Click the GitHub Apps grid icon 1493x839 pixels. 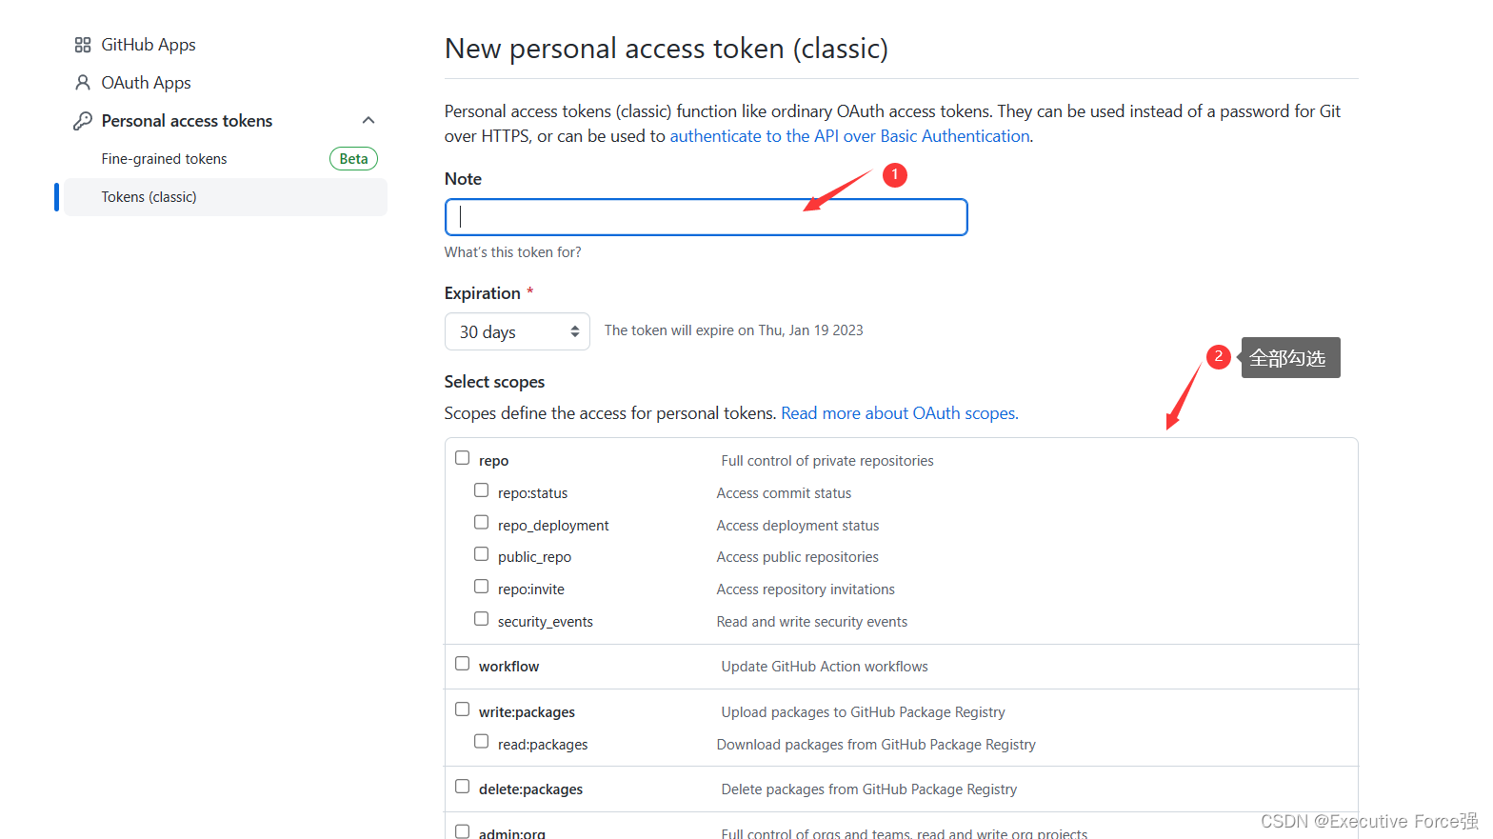83,45
